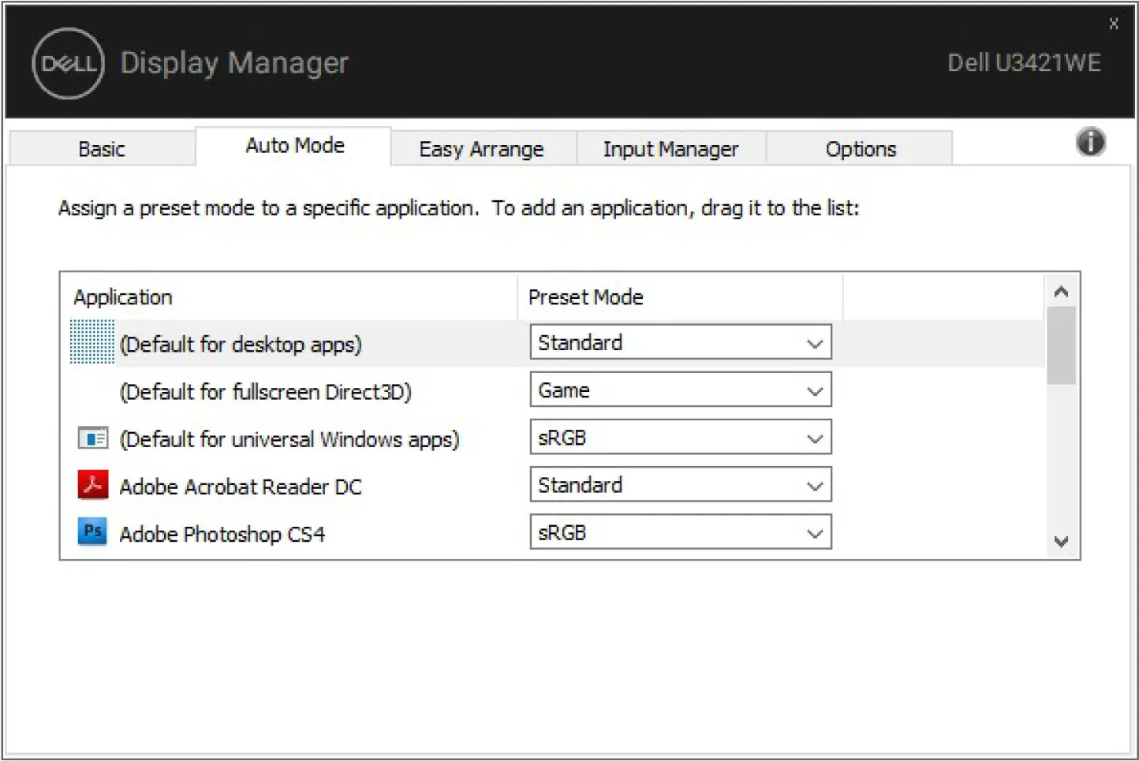The width and height of the screenshot is (1139, 761).
Task: Switch to the Basic tab
Action: [x=101, y=148]
